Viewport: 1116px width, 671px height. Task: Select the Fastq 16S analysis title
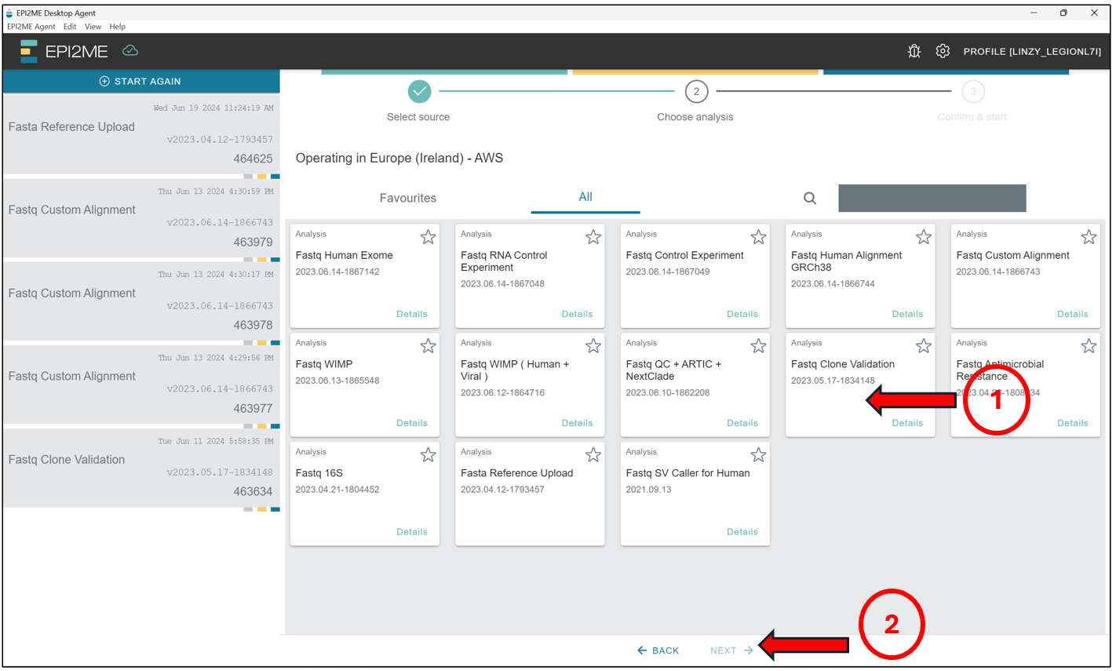point(319,473)
